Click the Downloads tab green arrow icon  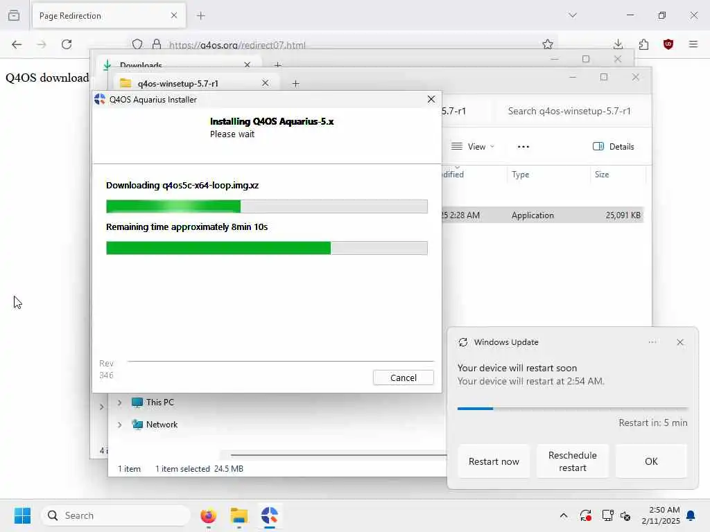click(107, 64)
